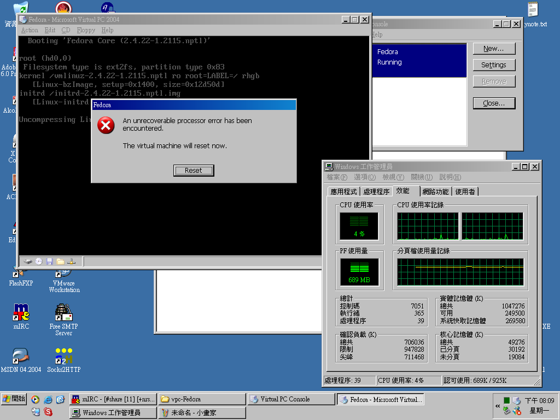Click the 分頁檔使用量記錄 history graph

460,272
